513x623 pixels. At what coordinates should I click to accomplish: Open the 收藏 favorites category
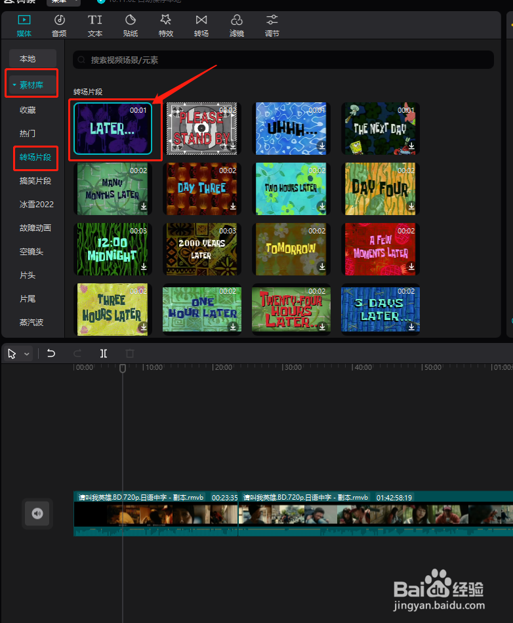28,110
